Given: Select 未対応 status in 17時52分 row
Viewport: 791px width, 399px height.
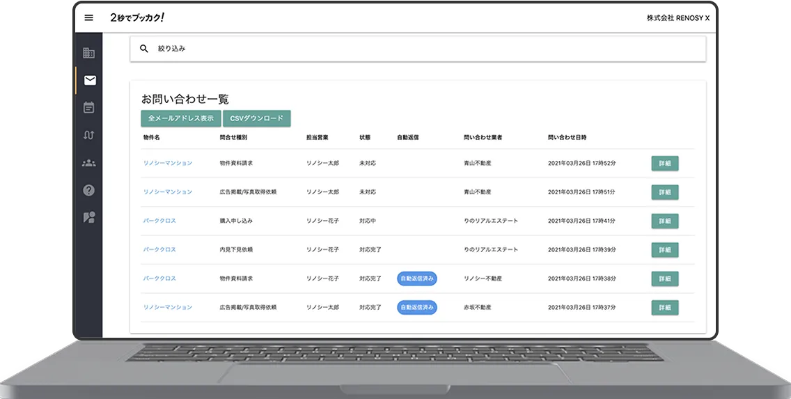Looking at the screenshot, I should click(x=367, y=164).
